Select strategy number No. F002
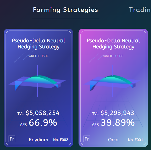The width and height of the screenshot is (151, 150). (x=61, y=140)
